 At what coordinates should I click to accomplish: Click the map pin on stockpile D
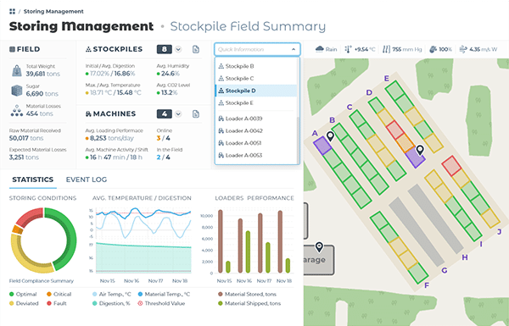[x=420, y=150]
